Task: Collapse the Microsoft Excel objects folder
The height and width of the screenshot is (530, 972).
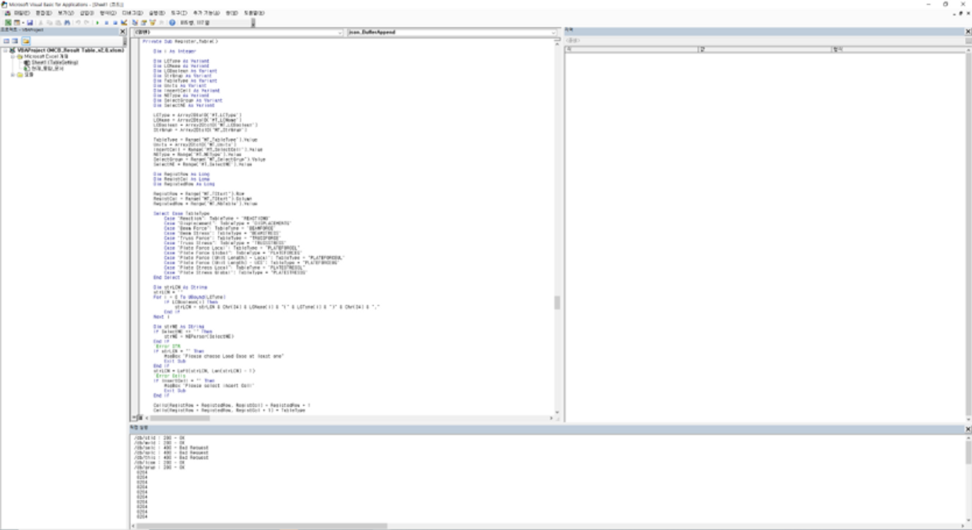Action: coord(13,56)
